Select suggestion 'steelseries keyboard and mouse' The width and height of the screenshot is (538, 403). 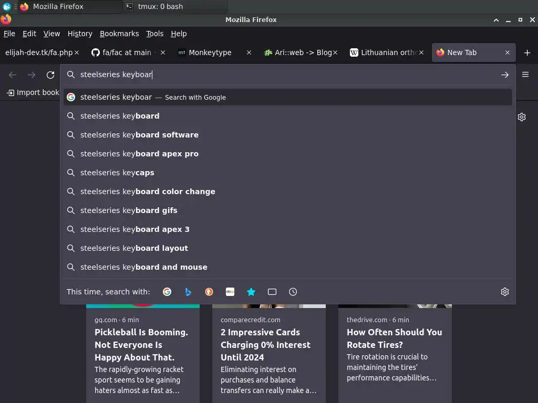click(288, 267)
